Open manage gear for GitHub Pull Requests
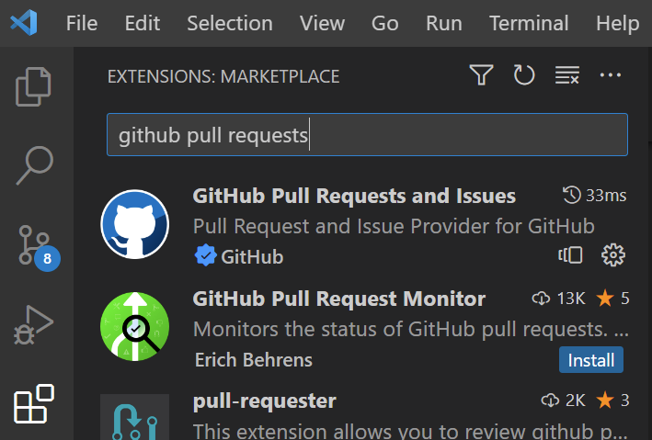 tap(612, 255)
